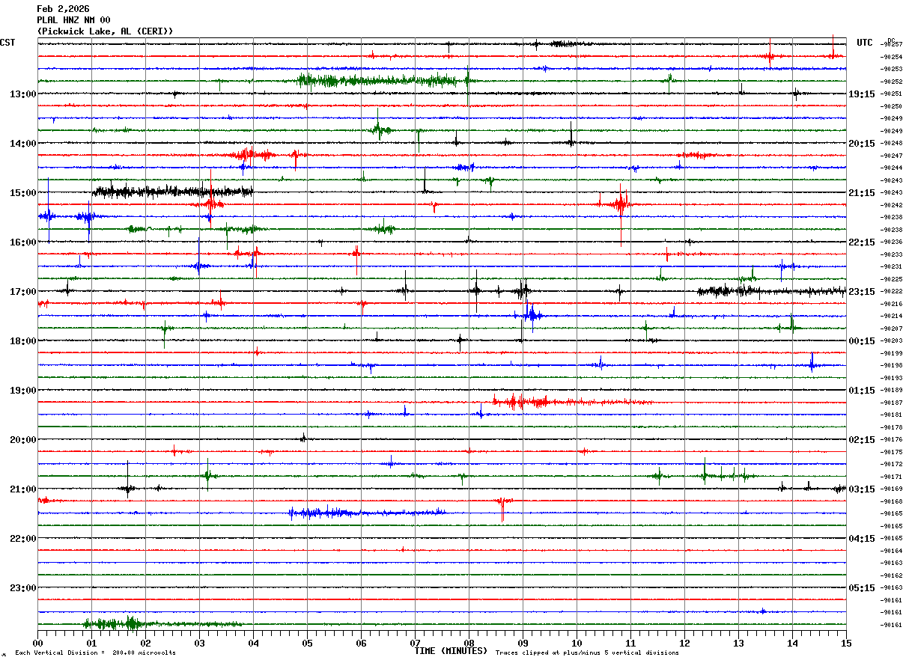This screenshot has width=906, height=663.
Task: Click the '22:00' CST hour label
Action: [23, 539]
